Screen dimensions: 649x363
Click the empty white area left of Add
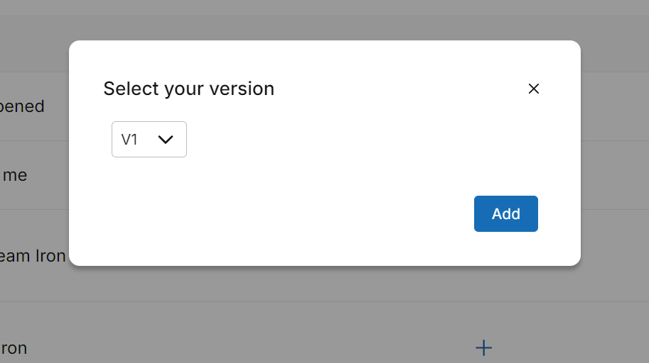click(320, 213)
